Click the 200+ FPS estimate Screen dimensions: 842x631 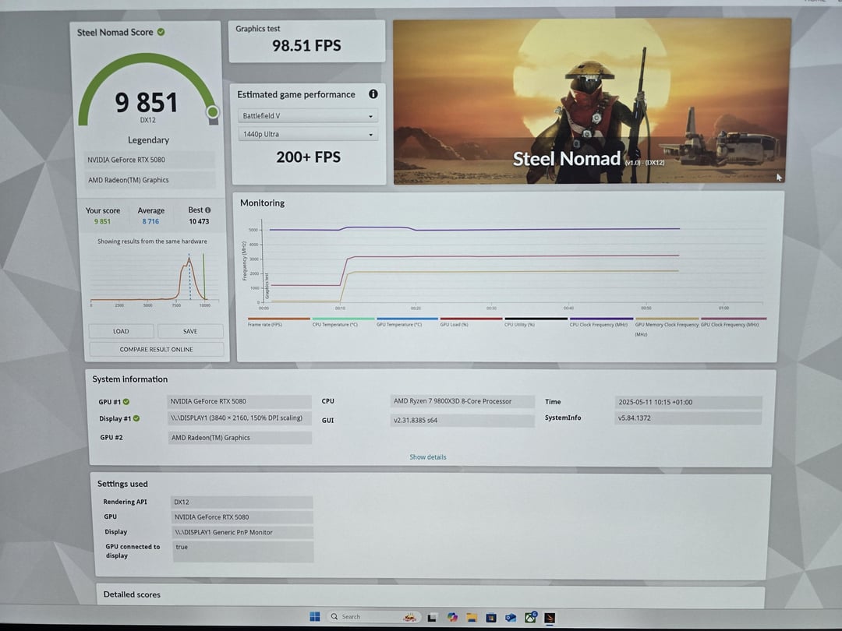click(x=308, y=157)
